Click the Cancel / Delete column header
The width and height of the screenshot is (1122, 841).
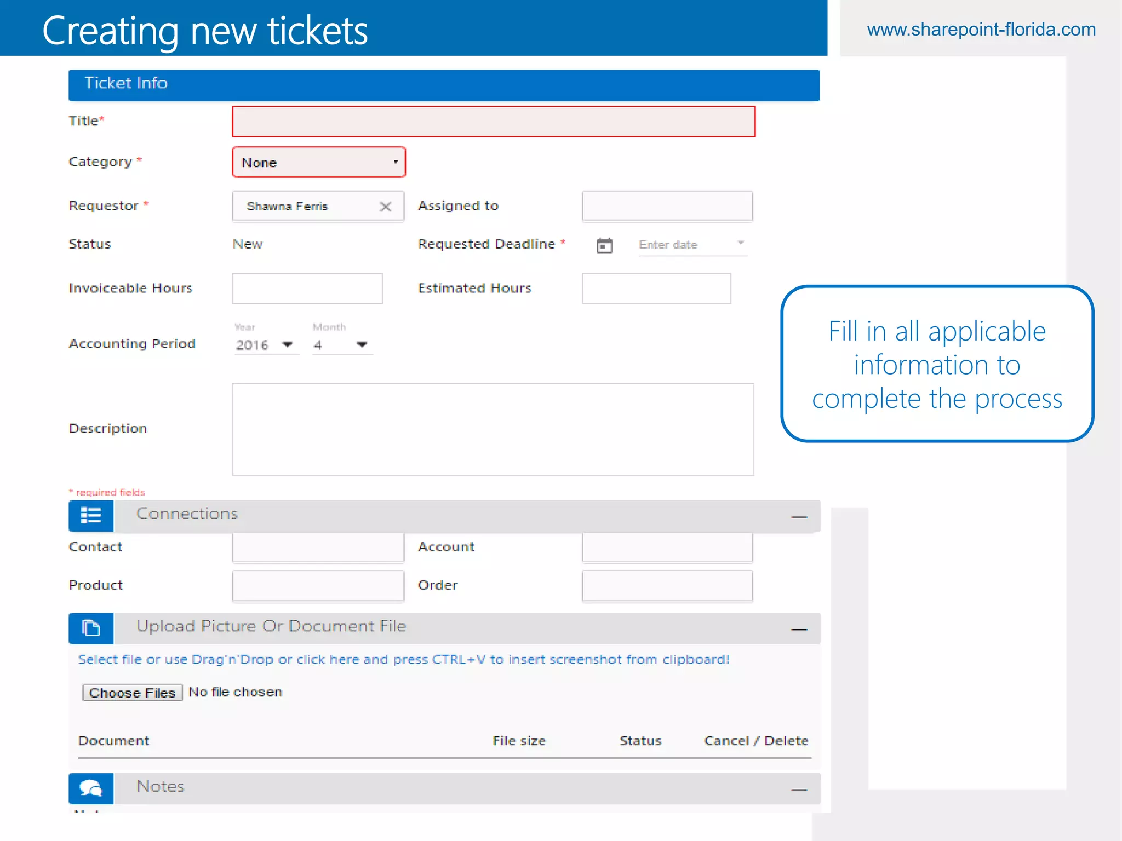pyautogui.click(x=756, y=741)
